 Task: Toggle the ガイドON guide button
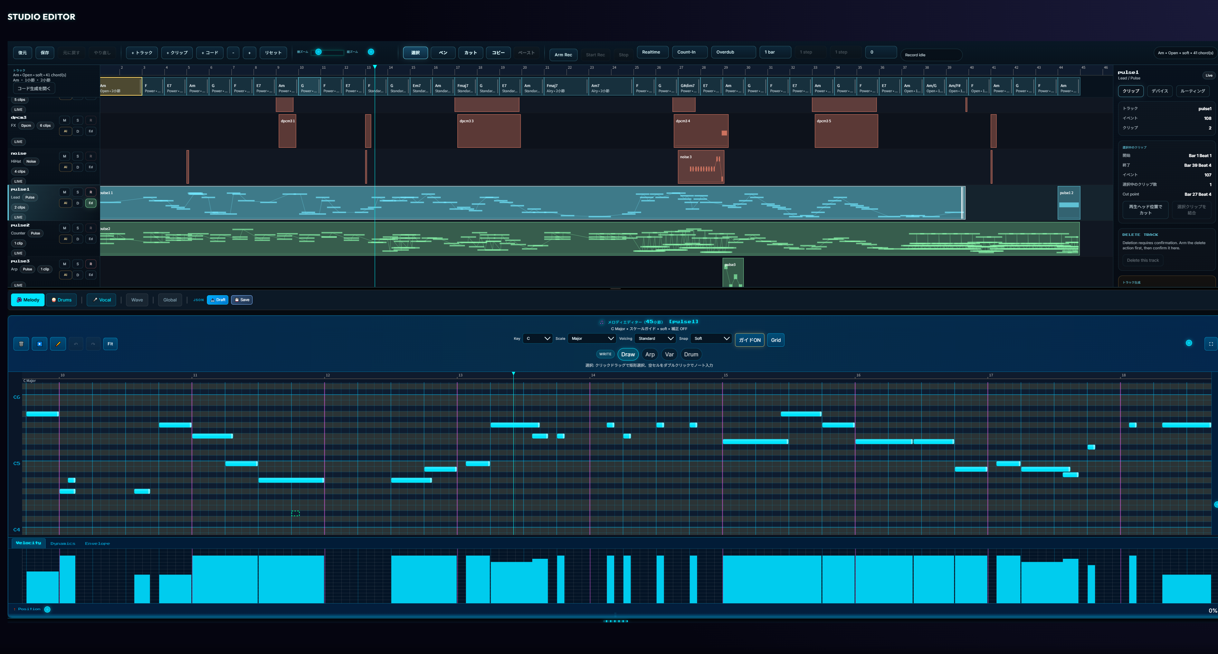(x=750, y=340)
